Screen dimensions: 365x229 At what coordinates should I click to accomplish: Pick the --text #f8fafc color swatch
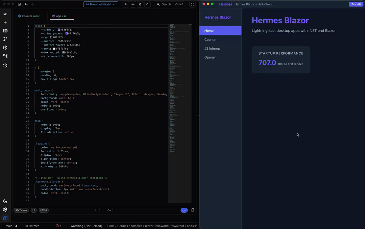coord(54,49)
